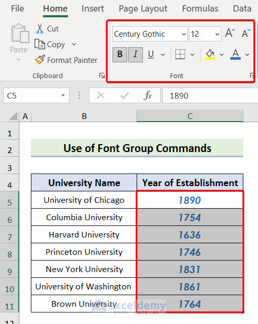258x324 pixels.
Task: Expand the Paste options arrow
Action: pos(18,60)
